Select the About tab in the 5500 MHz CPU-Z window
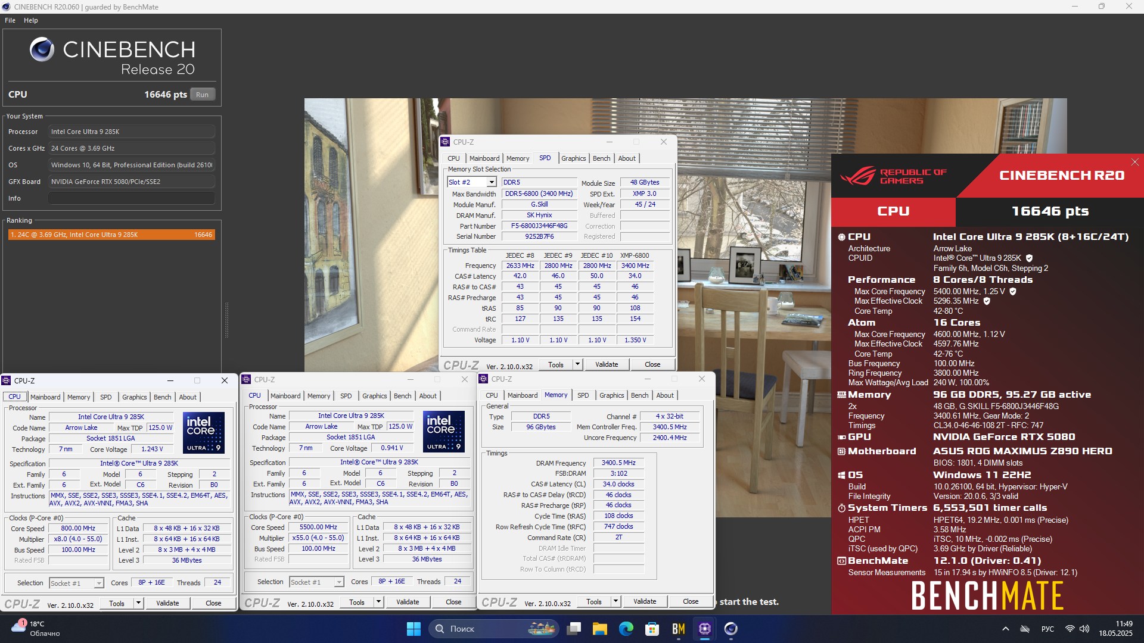This screenshot has height=643, width=1144. tap(428, 396)
